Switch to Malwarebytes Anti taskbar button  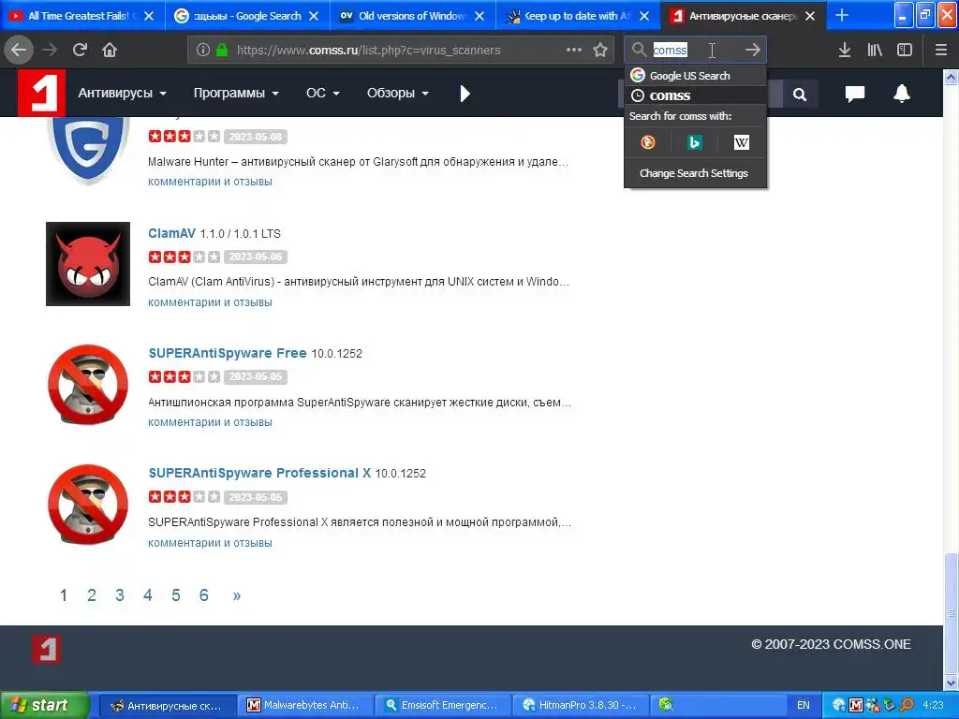coord(303,705)
